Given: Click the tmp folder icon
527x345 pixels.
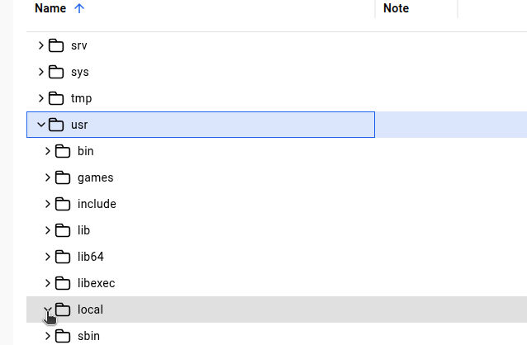Looking at the screenshot, I should pos(56,98).
